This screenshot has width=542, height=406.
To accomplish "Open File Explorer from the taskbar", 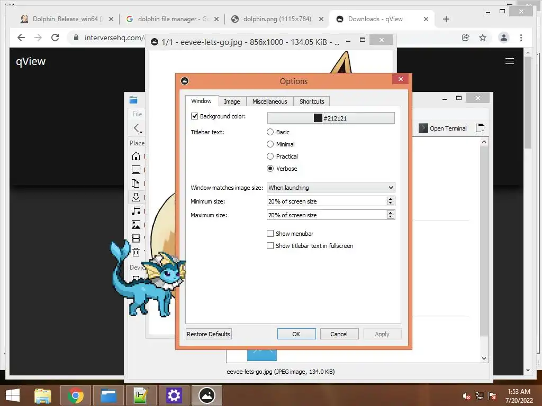I will 42,395.
